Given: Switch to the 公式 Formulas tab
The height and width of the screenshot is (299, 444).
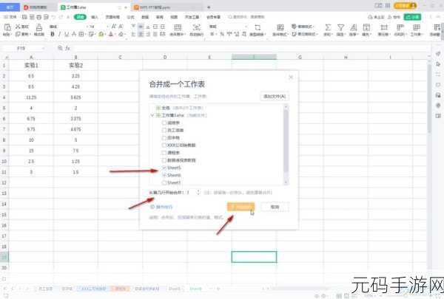Looking at the screenshot, I should click(x=130, y=17).
